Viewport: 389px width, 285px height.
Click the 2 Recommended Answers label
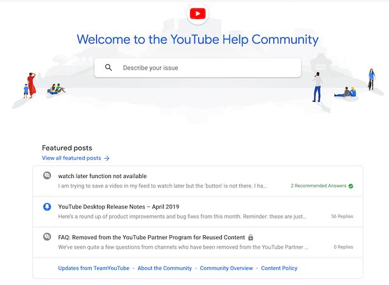319,186
